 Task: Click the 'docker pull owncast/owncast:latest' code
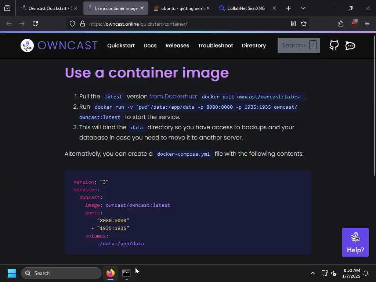point(252,97)
